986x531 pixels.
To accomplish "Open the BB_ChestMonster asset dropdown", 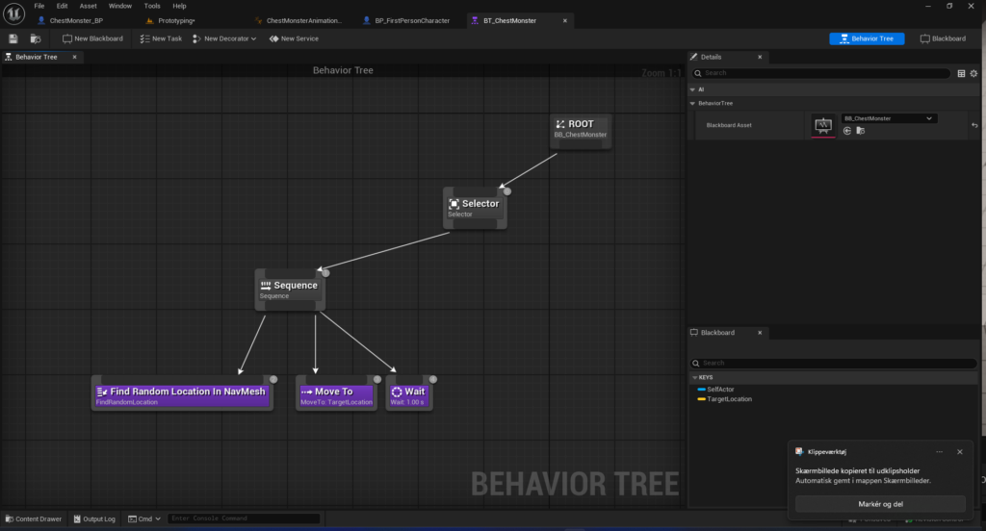I will 888,118.
